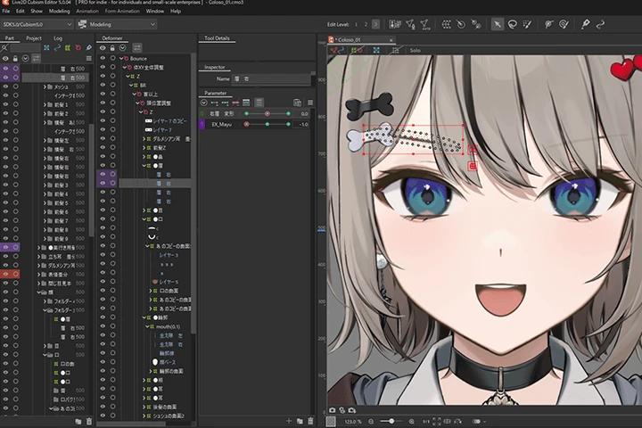
Task: Switch to the Log tab
Action: tap(58, 38)
